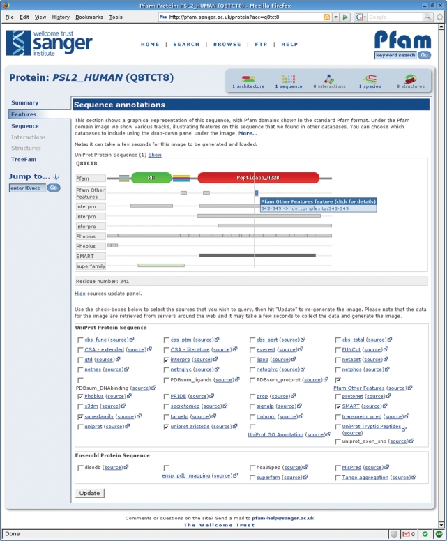447x541 pixels.
Task: Click the Pfam logo
Action: click(403, 40)
